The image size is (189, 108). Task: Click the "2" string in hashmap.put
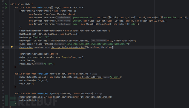[47, 37]
